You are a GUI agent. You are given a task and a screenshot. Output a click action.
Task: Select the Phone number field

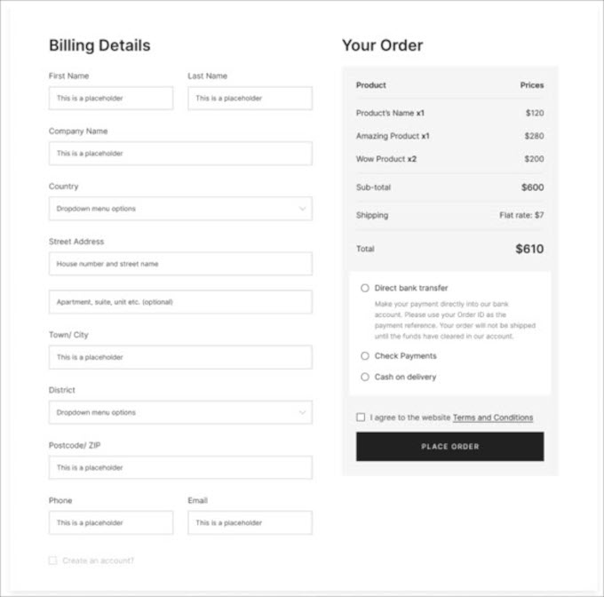pyautogui.click(x=111, y=522)
